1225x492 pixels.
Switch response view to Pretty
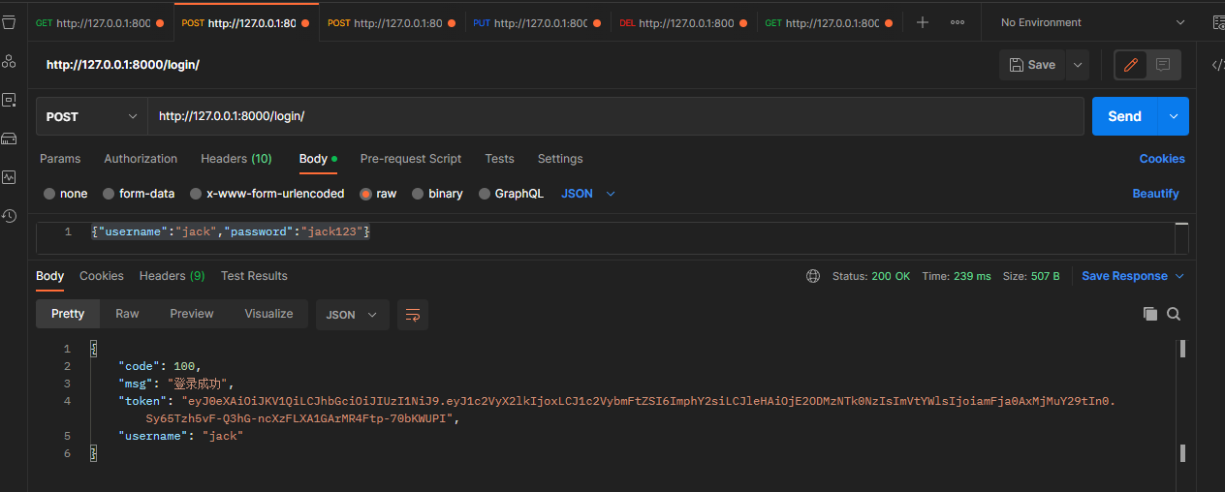[x=68, y=314]
